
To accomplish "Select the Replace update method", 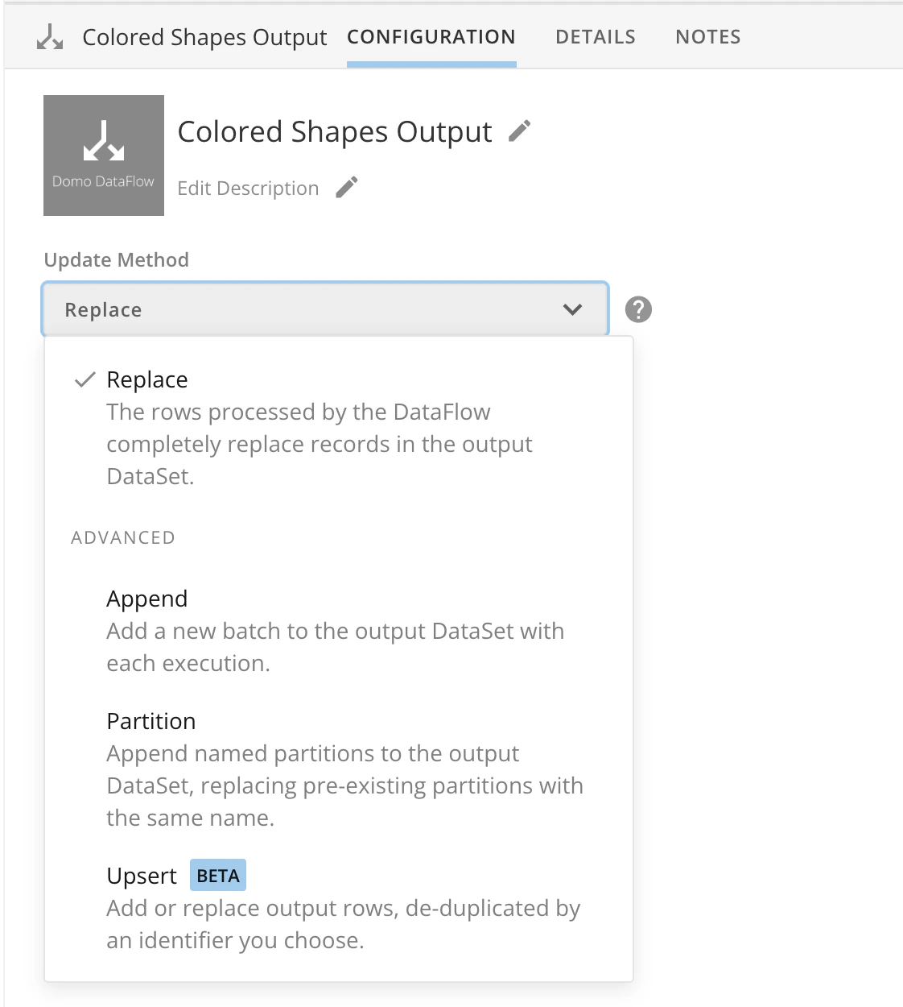I will coord(339,427).
